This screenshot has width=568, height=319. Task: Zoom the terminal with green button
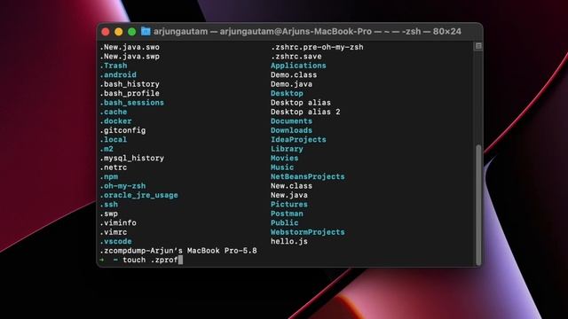132,32
